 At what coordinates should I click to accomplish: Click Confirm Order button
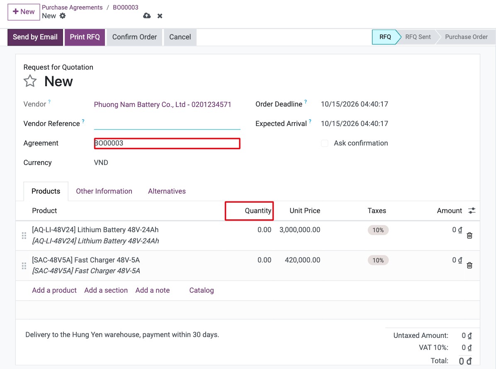click(x=134, y=37)
